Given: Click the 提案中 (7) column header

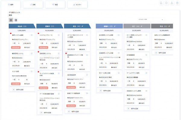Looking at the screenshot, I should 50,26.
